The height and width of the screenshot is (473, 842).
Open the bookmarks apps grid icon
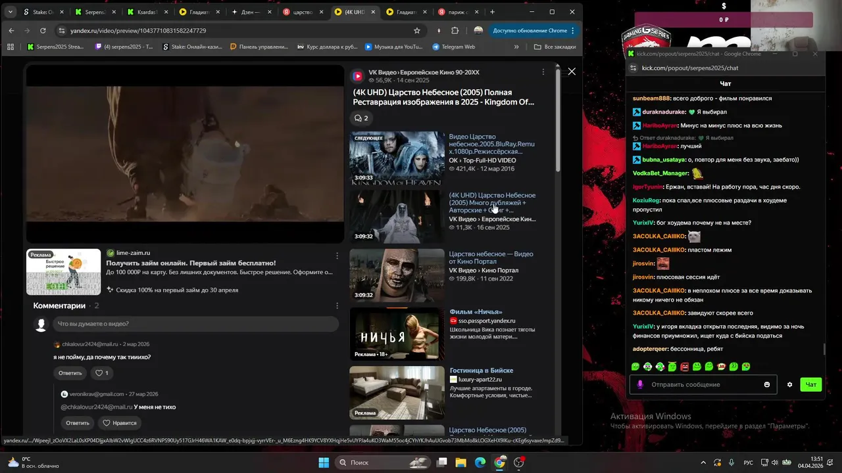coord(10,47)
